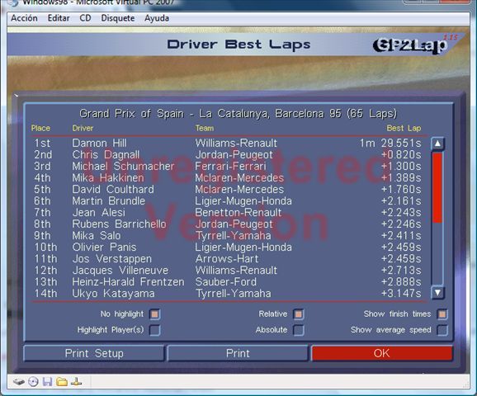477x396 pixels.
Task: Click the +0.820s lap gap
Action: pos(401,154)
